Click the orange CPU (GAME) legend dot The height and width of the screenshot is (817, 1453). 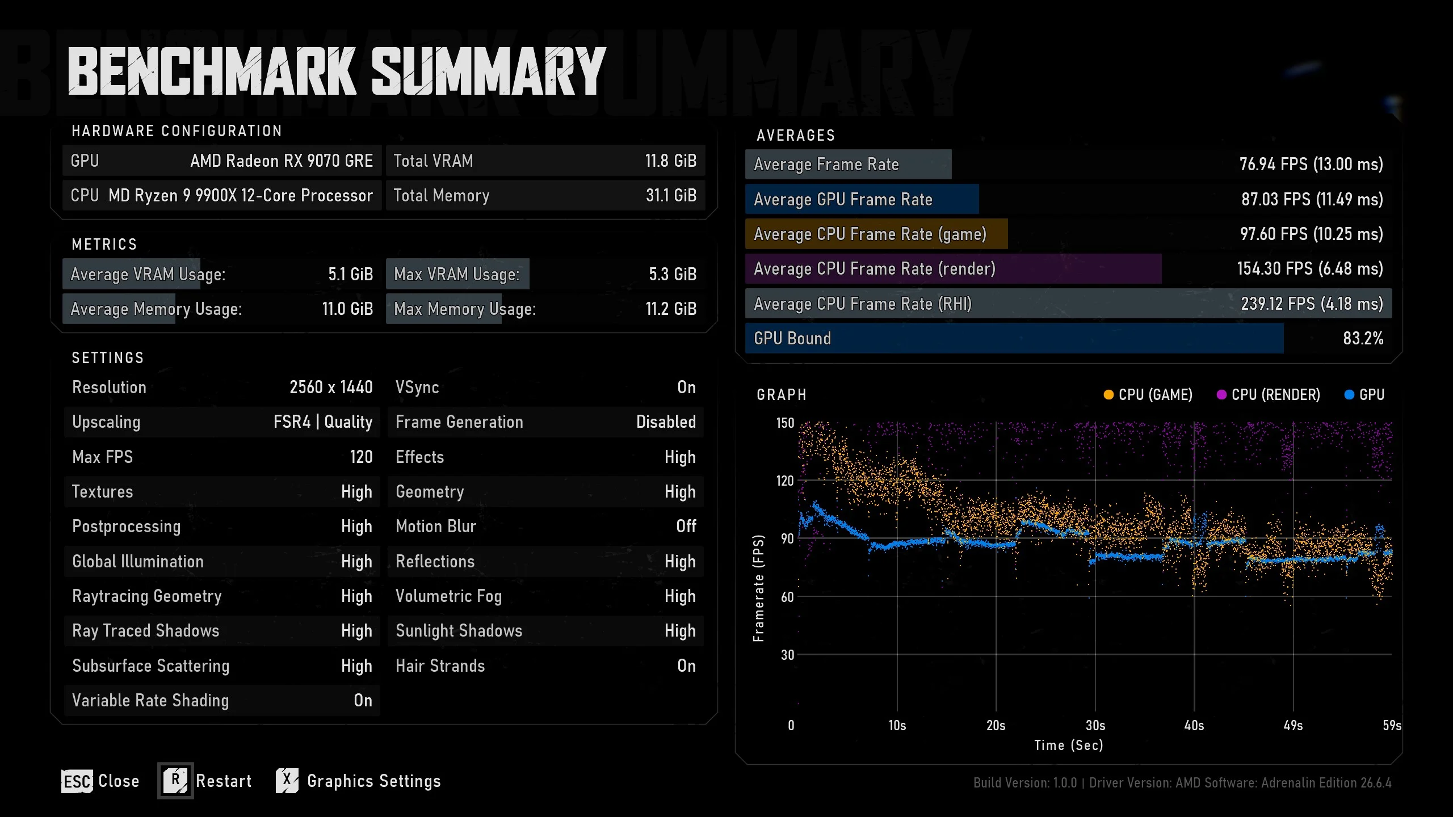pos(1108,395)
